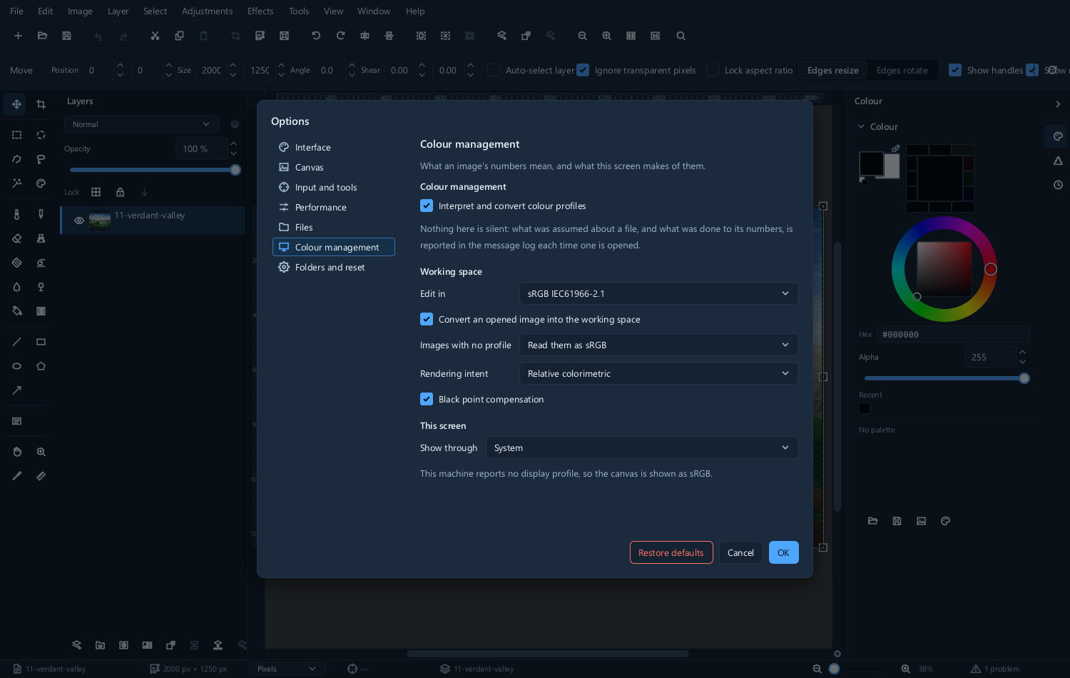1070x678 pixels.
Task: Click the Zoom in icon in top toolbar
Action: [606, 36]
